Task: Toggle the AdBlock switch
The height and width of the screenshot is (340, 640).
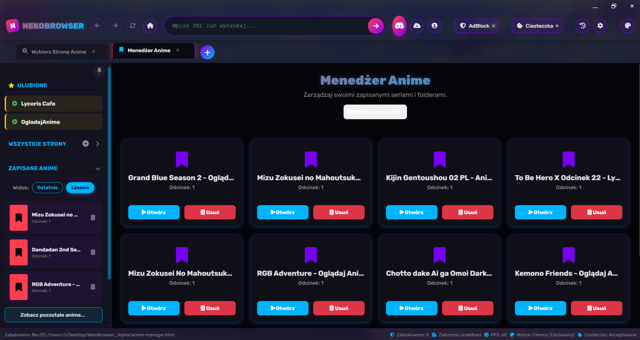Action: click(x=476, y=26)
